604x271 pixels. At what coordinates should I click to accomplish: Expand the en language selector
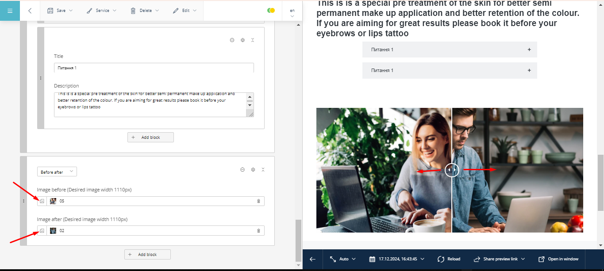[x=292, y=13]
